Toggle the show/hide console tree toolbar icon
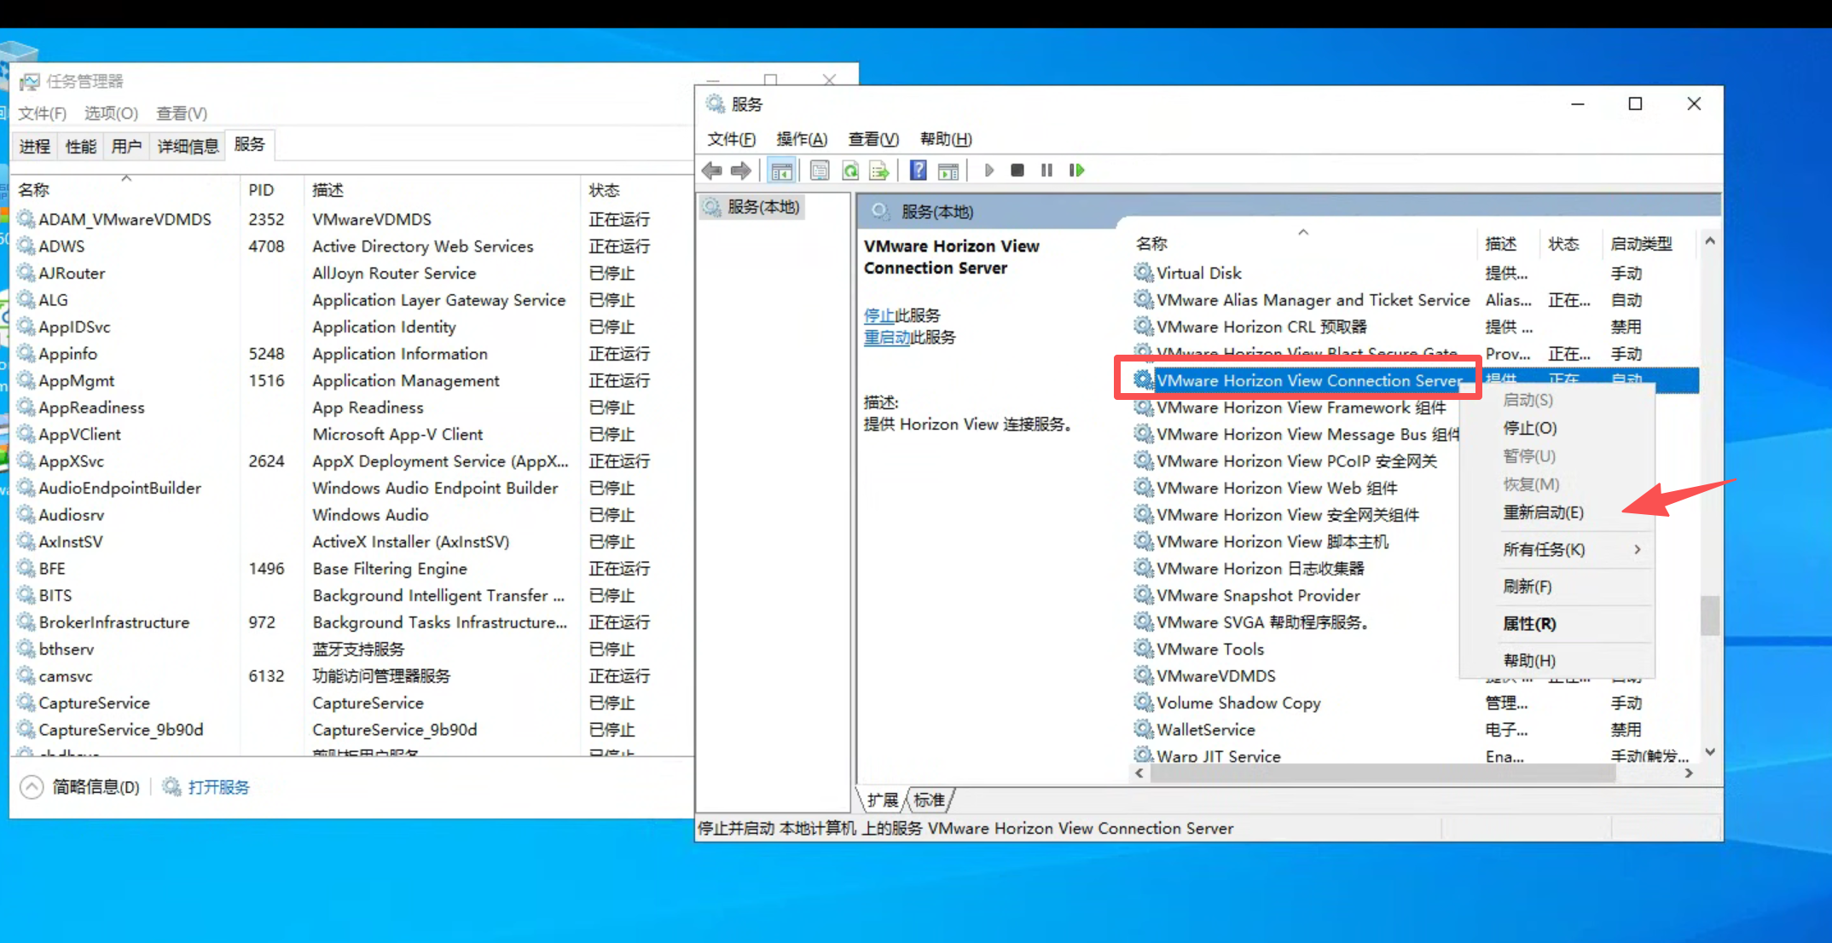Image resolution: width=1832 pixels, height=943 pixels. point(781,171)
